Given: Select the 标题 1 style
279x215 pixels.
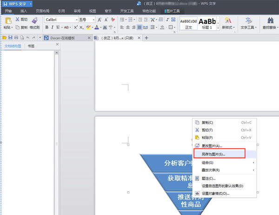Looking at the screenshot, I should click(x=207, y=24).
